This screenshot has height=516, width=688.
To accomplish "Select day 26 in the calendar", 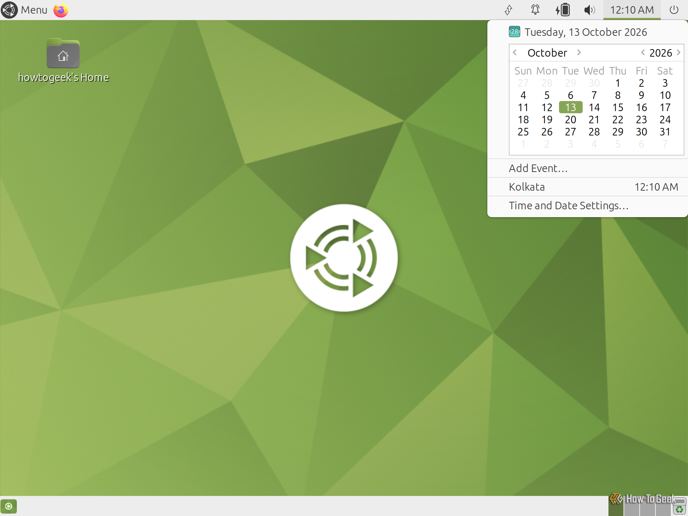I will click(547, 132).
